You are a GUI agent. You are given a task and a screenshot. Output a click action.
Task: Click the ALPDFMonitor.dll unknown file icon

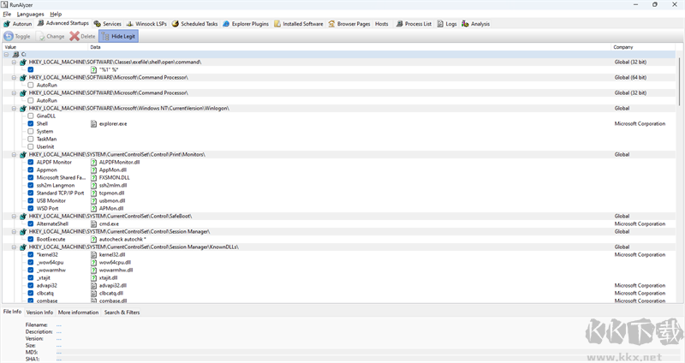tap(93, 163)
